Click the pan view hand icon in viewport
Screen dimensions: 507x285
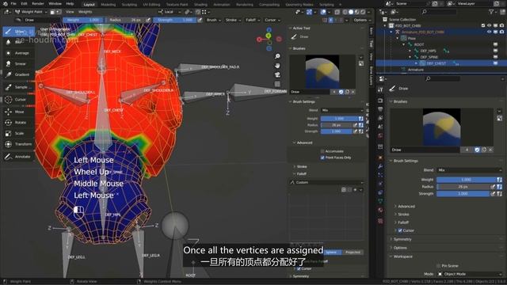tap(277, 66)
